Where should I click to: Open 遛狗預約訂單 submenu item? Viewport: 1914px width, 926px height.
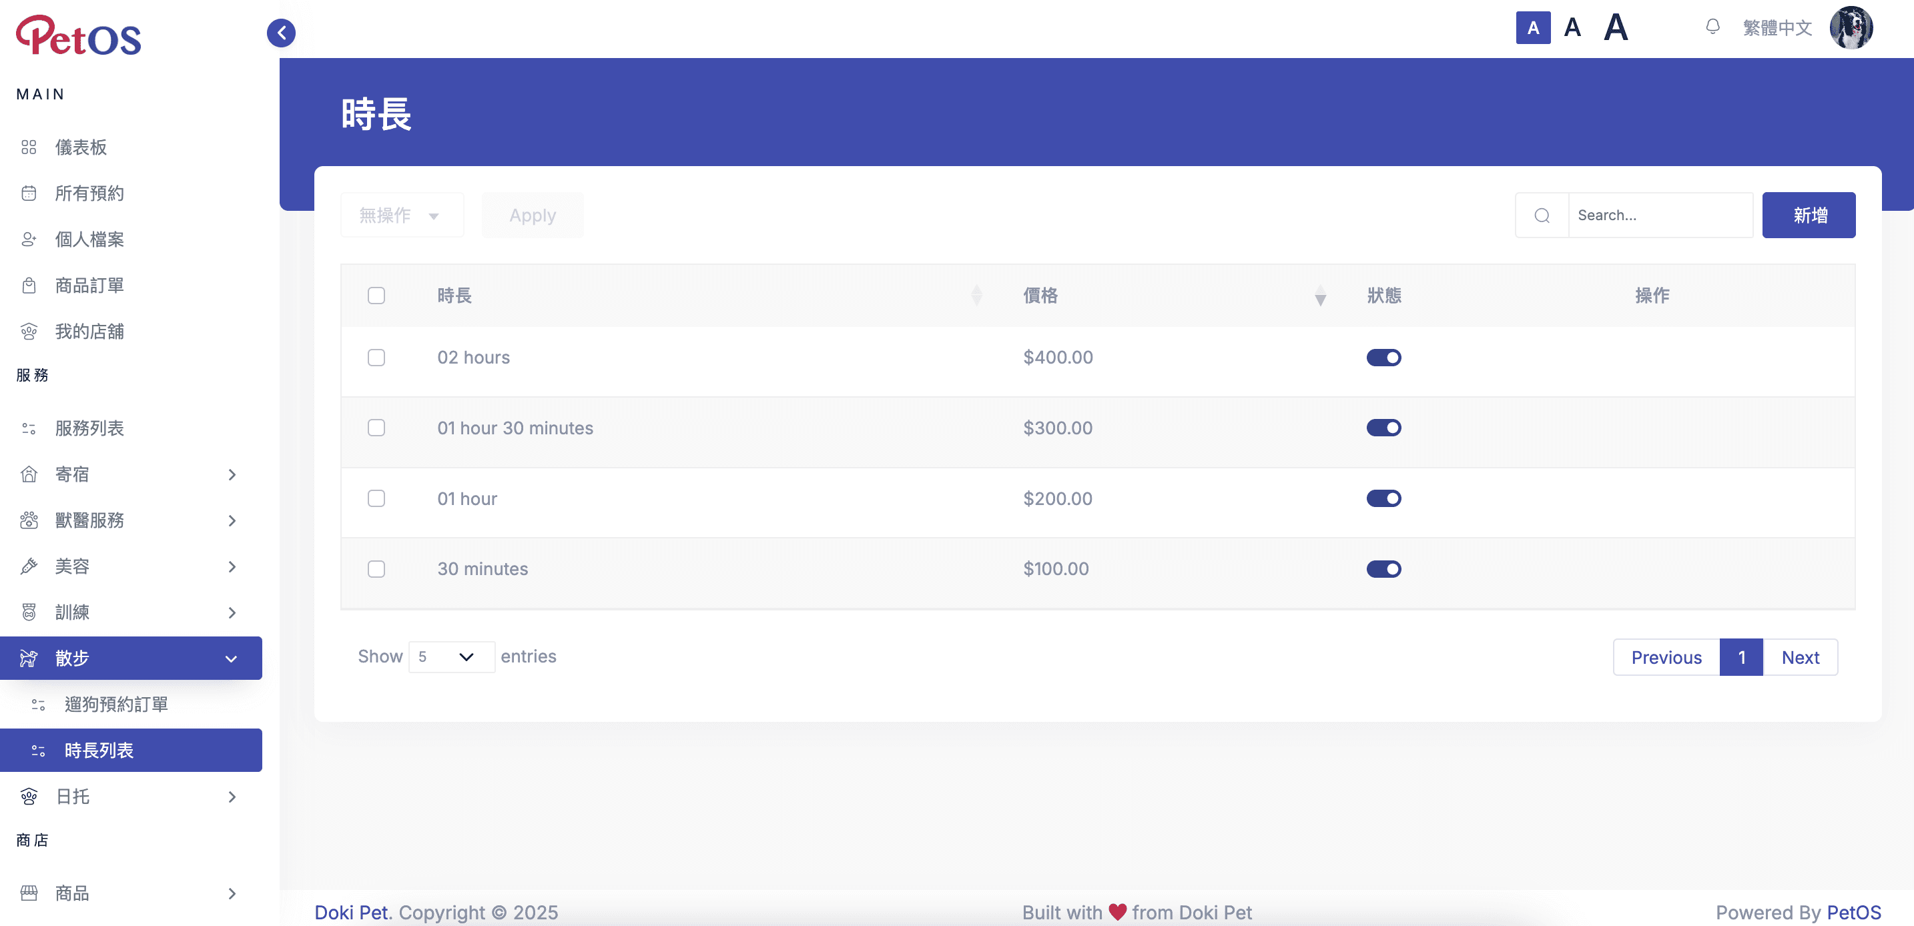(x=116, y=704)
